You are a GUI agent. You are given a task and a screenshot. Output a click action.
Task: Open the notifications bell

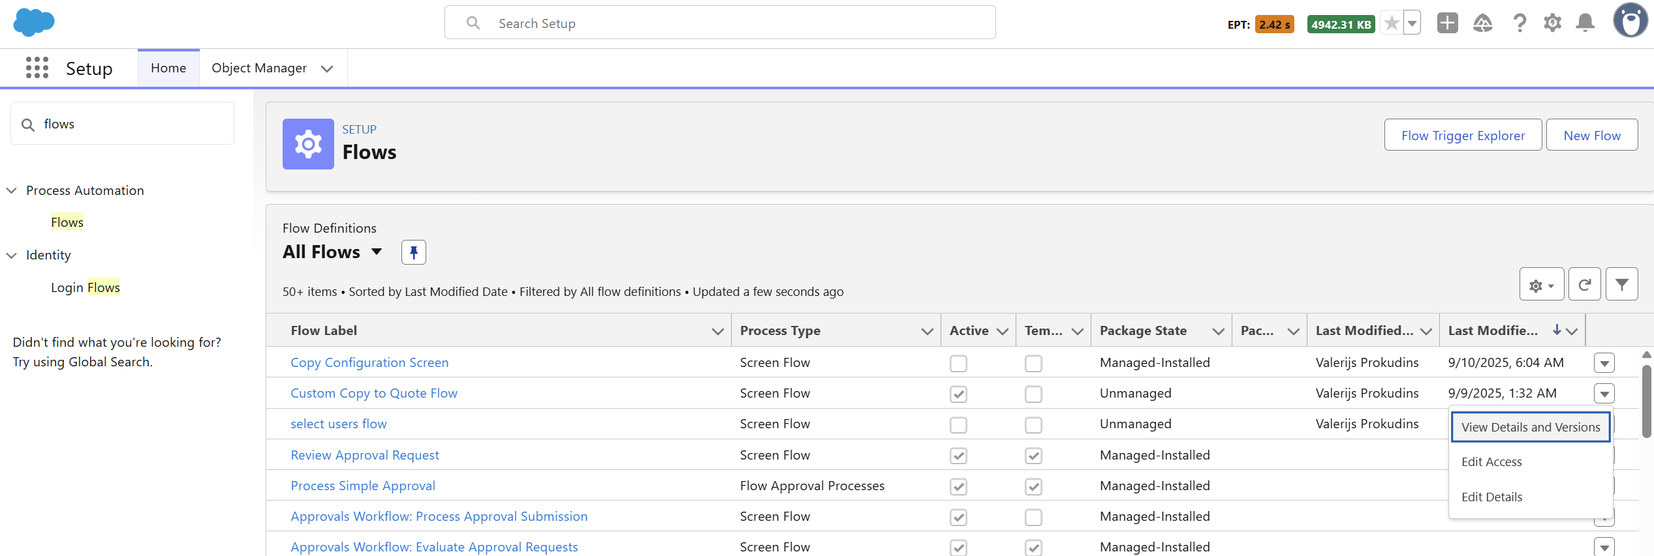pos(1585,23)
